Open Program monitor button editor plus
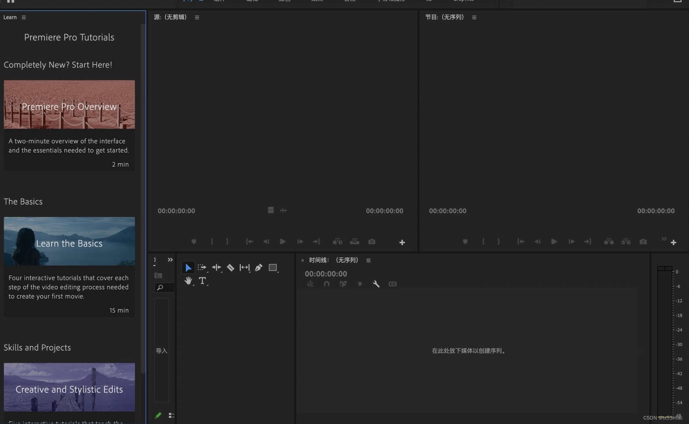The width and height of the screenshot is (689, 424). click(673, 242)
